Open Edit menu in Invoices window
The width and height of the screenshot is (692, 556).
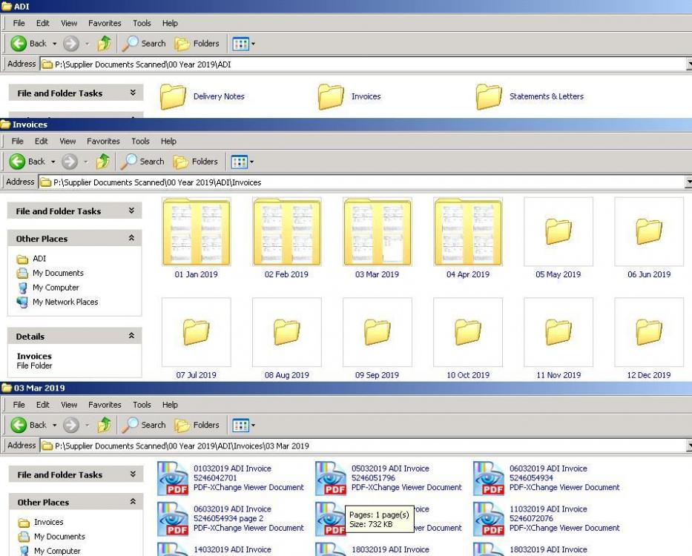point(41,141)
